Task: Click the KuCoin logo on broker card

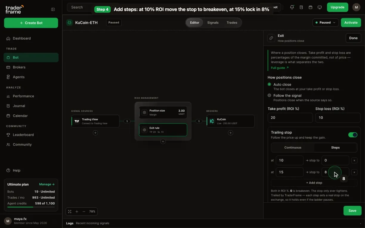Action: pos(212,121)
